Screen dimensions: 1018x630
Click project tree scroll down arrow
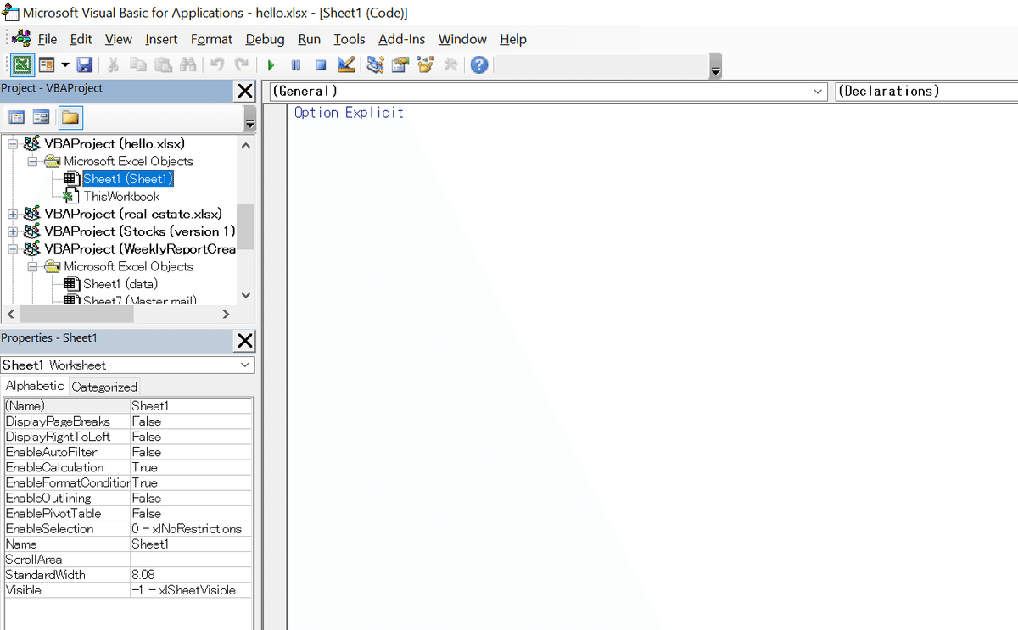[246, 295]
